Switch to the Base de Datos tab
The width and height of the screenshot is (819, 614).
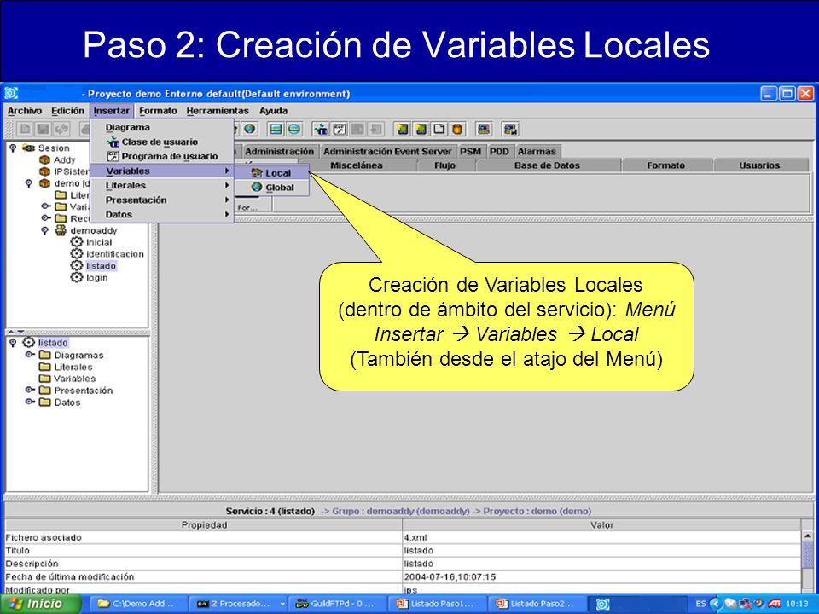click(x=548, y=165)
